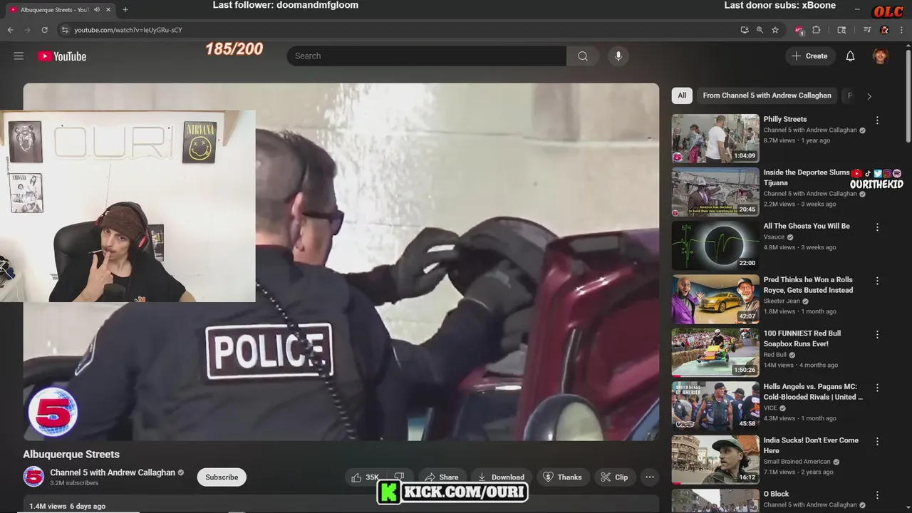Open the Chrome profile avatar
Screen dimensions: 912x513
tap(884, 30)
